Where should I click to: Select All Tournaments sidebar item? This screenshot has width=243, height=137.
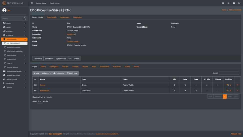[15, 43]
